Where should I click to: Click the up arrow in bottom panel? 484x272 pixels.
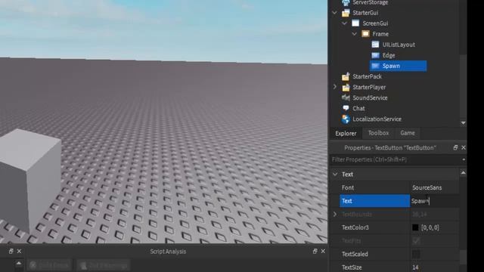(19, 263)
